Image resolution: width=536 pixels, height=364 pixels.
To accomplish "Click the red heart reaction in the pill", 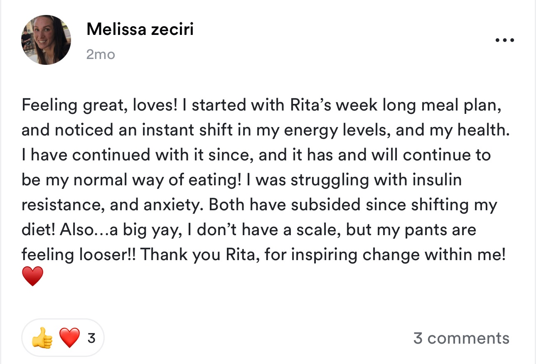I will pyautogui.click(x=69, y=338).
